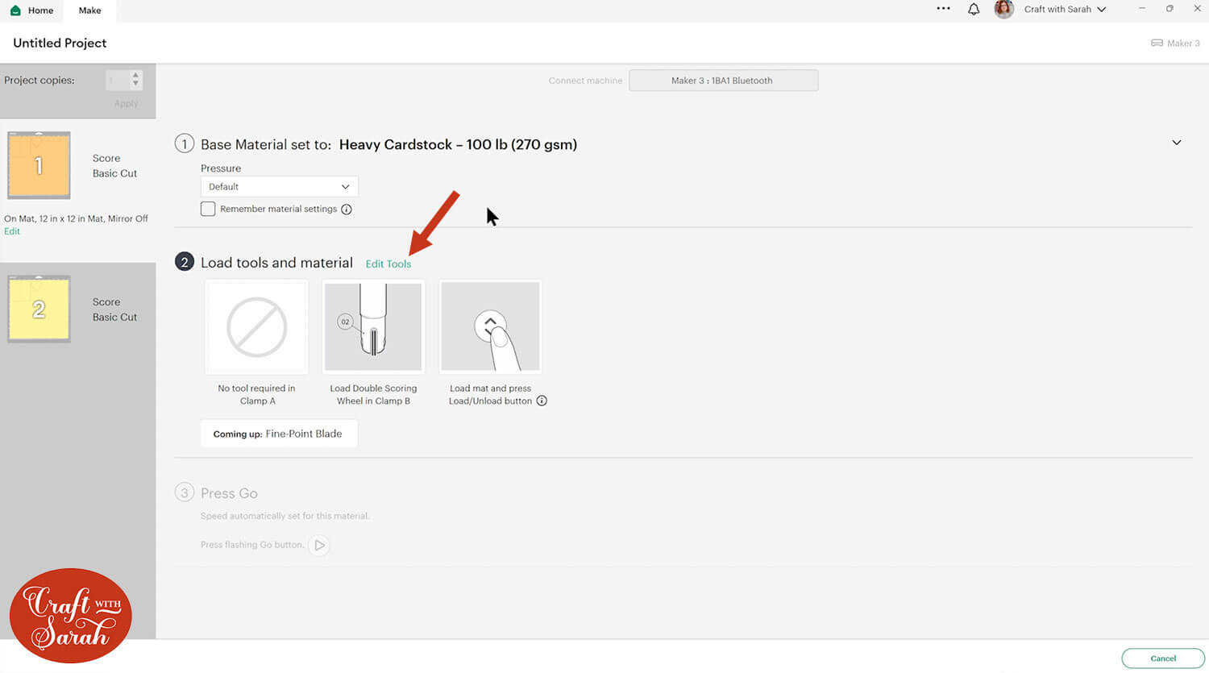Click the user profile avatar
Image resolution: width=1209 pixels, height=673 pixels.
coord(1003,10)
